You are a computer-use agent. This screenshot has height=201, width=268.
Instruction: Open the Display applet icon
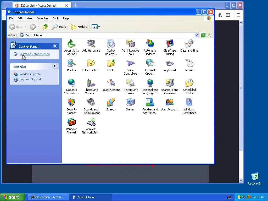click(71, 65)
